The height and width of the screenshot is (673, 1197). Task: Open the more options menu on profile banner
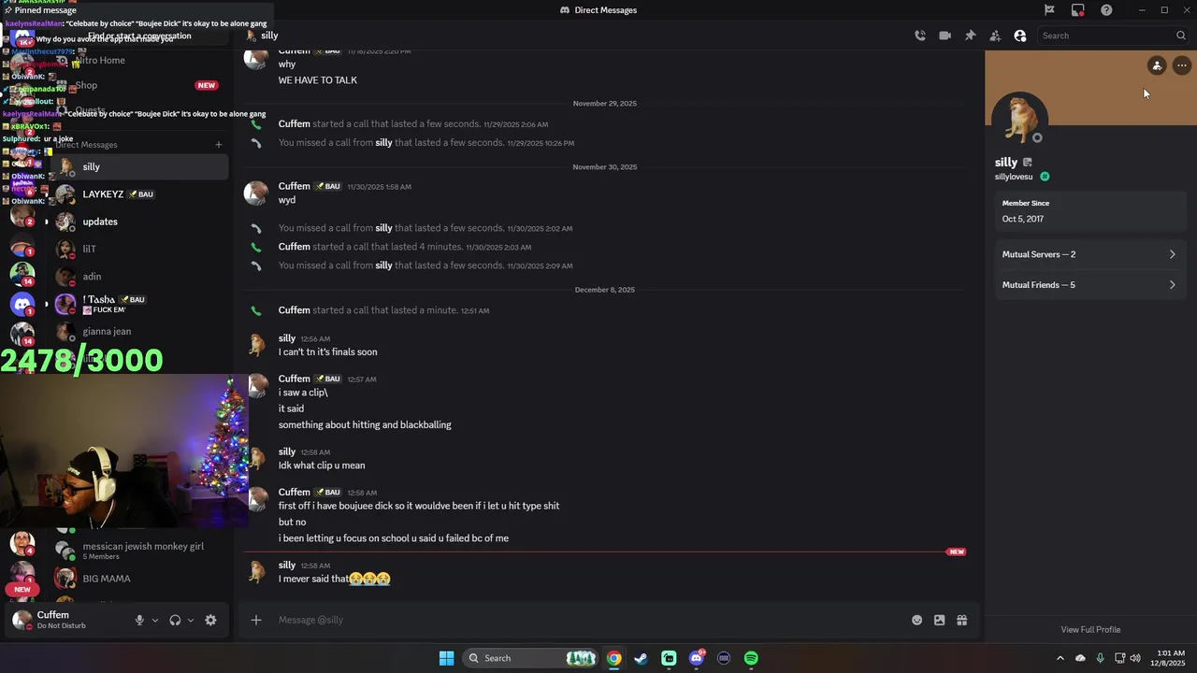(1182, 65)
